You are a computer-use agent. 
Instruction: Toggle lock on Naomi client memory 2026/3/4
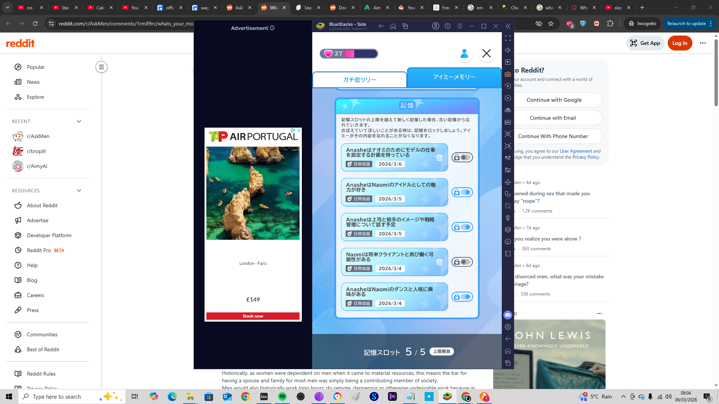tap(462, 262)
